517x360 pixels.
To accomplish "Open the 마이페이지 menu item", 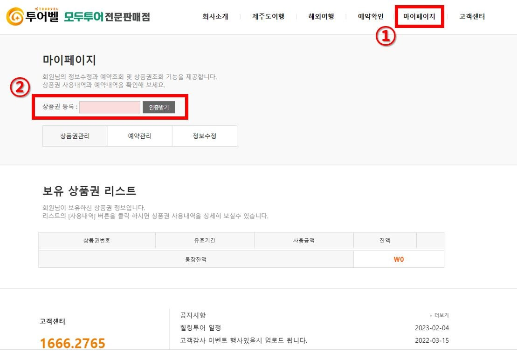I will point(420,16).
